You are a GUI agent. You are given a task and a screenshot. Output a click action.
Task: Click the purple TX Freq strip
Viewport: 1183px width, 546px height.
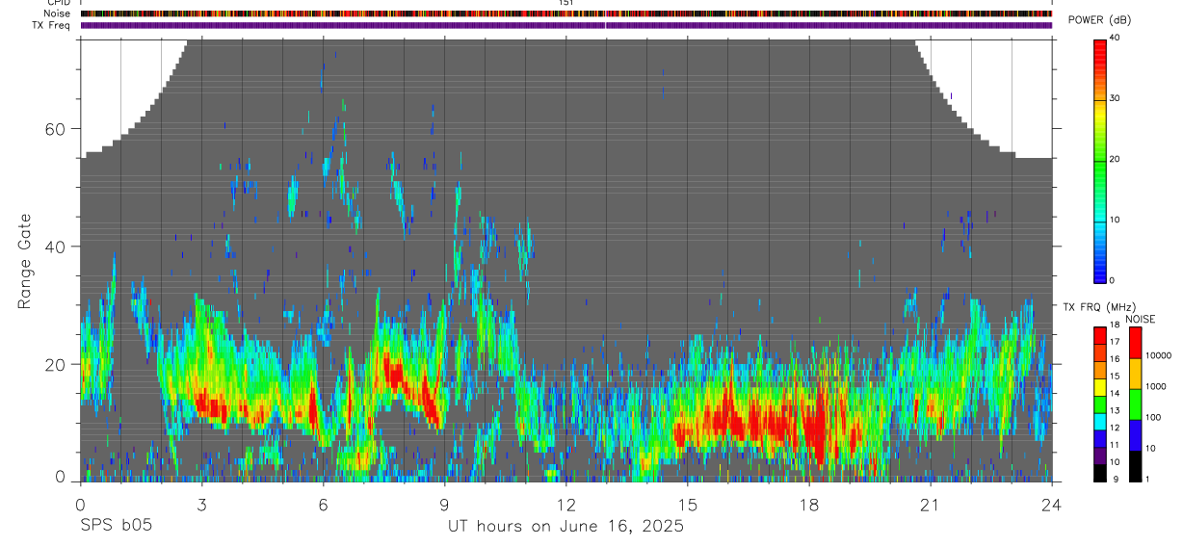[566, 25]
